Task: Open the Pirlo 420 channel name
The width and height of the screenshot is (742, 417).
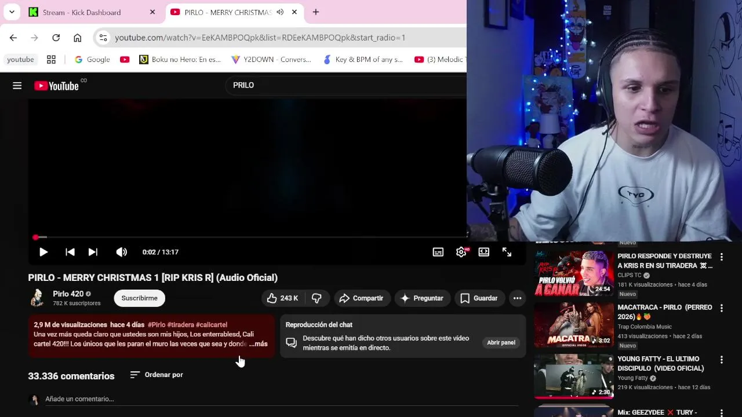Action: click(68, 294)
